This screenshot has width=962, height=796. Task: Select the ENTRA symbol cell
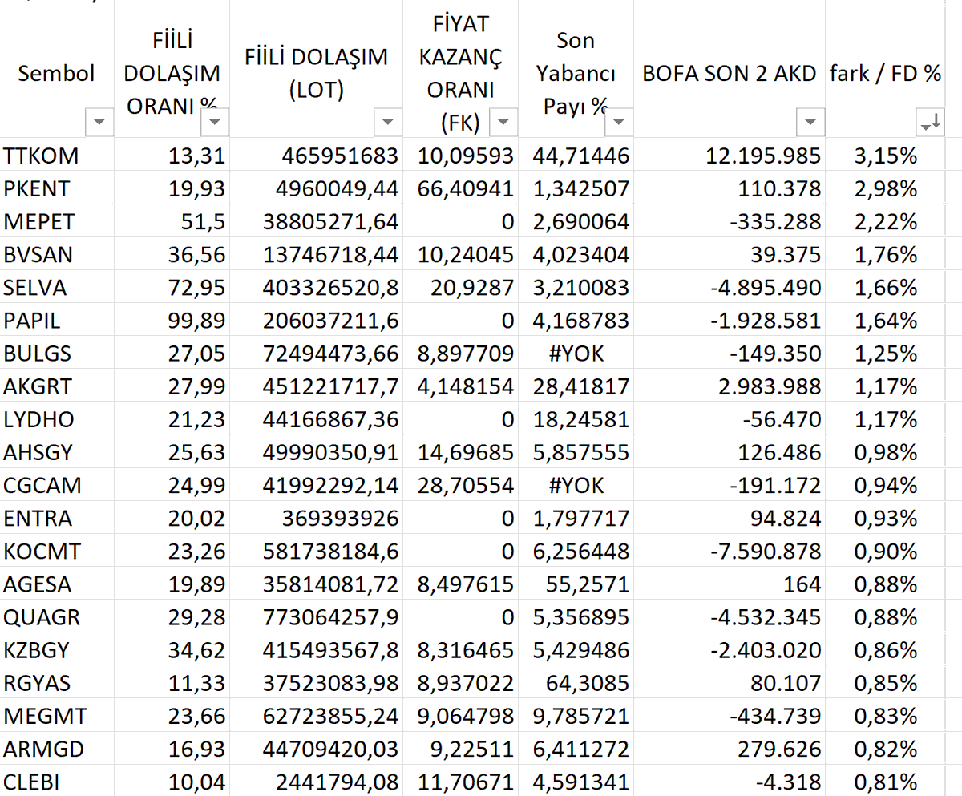pyautogui.click(x=57, y=518)
